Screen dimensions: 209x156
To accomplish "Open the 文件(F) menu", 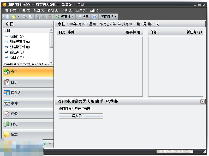I will click(x=10, y=10).
